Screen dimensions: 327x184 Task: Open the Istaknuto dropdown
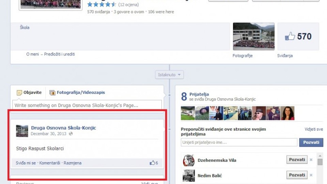point(169,75)
